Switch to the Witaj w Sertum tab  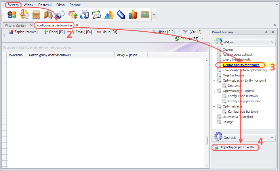(x=16, y=26)
